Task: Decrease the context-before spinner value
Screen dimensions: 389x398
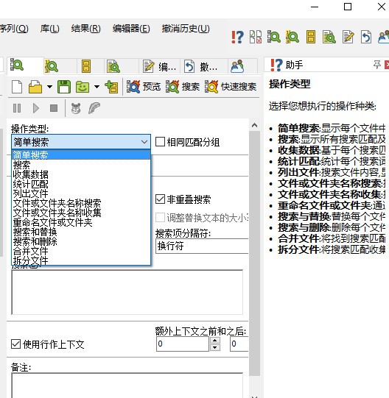Action: coord(215,347)
